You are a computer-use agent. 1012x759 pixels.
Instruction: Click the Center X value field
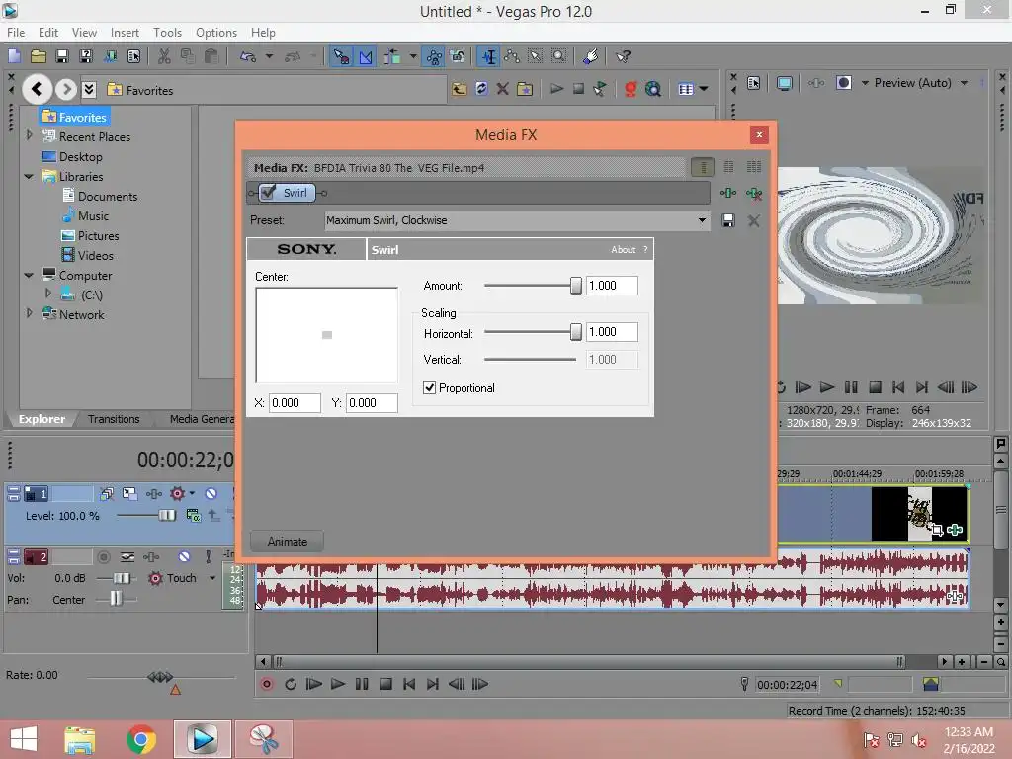[x=295, y=403]
